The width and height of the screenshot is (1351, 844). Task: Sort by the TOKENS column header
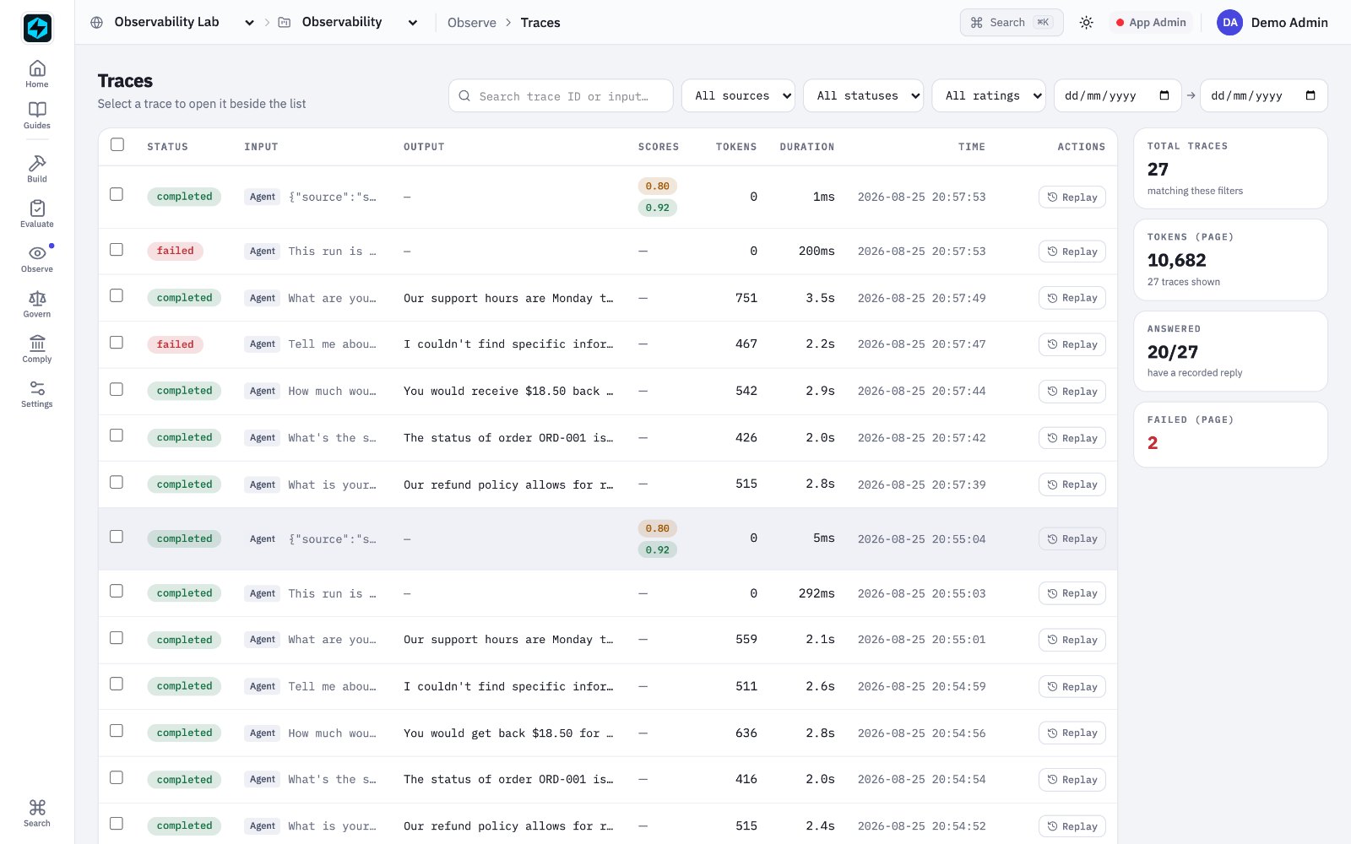tap(736, 147)
